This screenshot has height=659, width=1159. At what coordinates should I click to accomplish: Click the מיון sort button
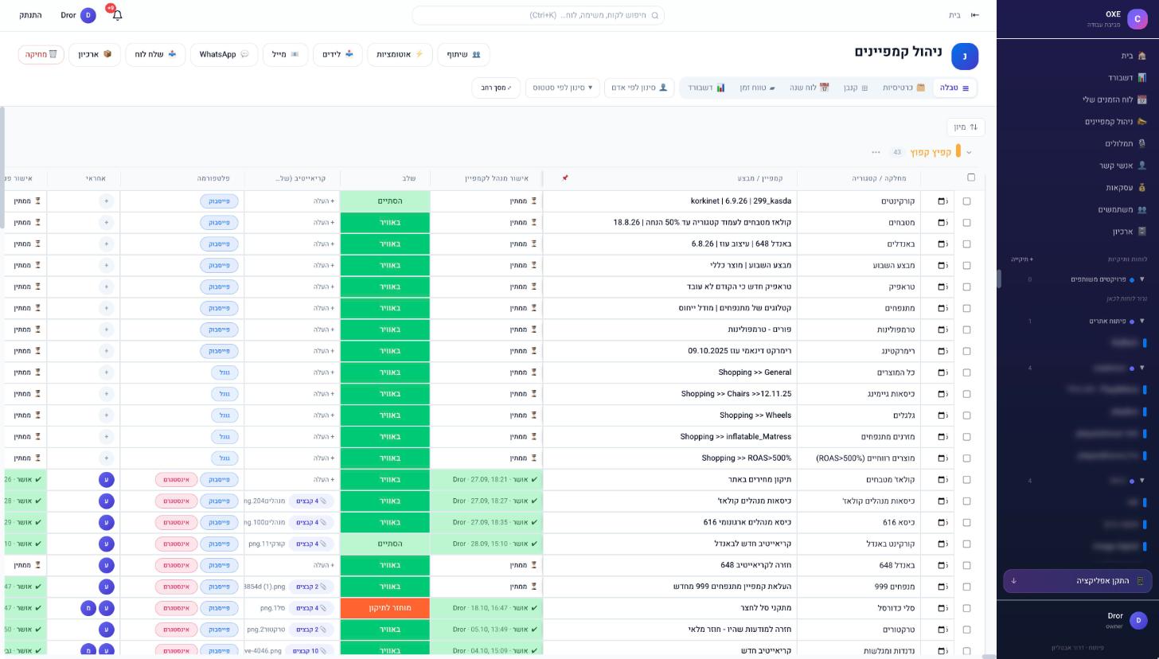pyautogui.click(x=966, y=127)
